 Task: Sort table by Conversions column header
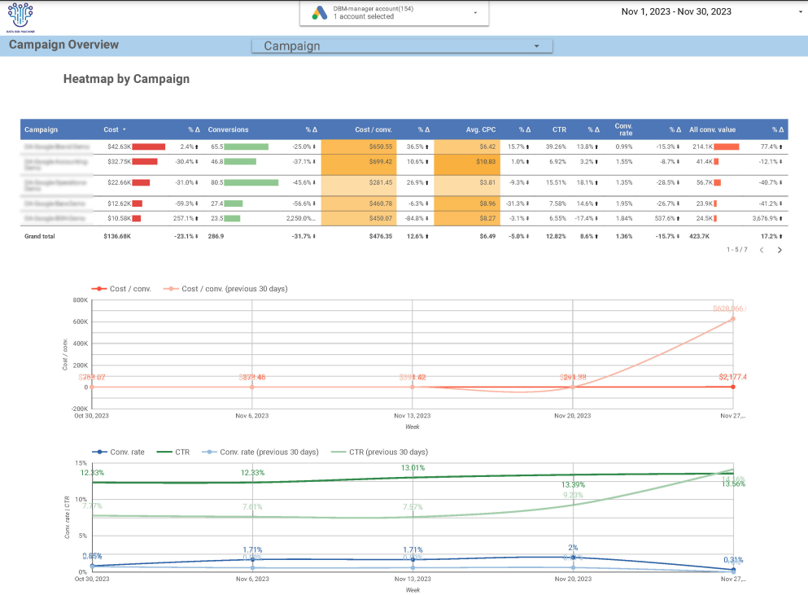pos(229,129)
